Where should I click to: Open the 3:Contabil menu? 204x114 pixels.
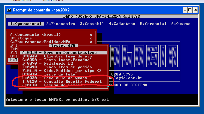92,24
